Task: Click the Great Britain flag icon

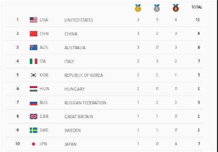Action: click(33, 116)
